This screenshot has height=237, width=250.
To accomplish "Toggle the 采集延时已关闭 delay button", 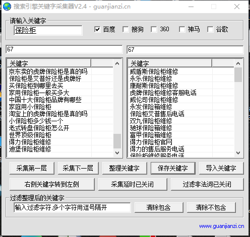I will coord(133,184).
